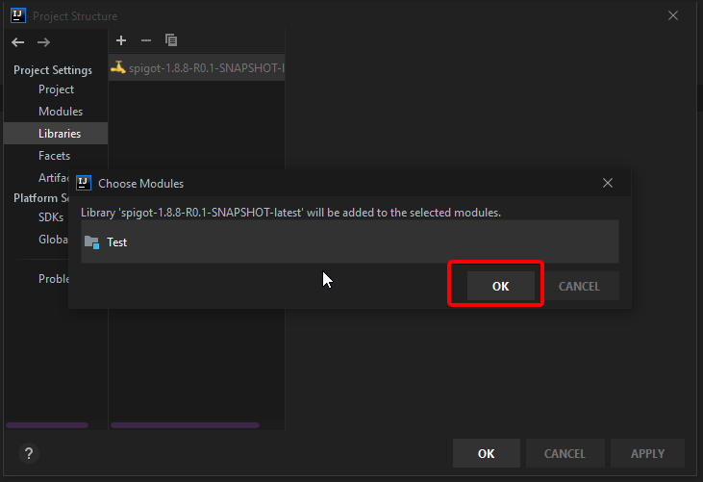Open help with the question mark icon

coord(28,453)
